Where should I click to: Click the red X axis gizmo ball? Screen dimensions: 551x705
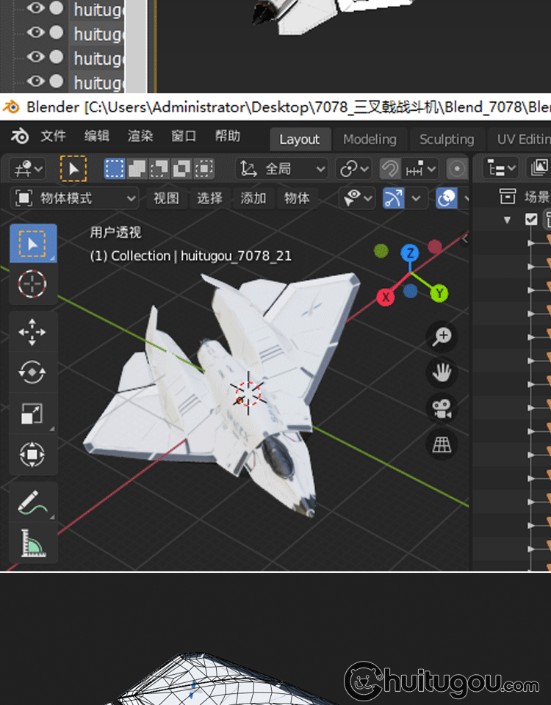386,297
